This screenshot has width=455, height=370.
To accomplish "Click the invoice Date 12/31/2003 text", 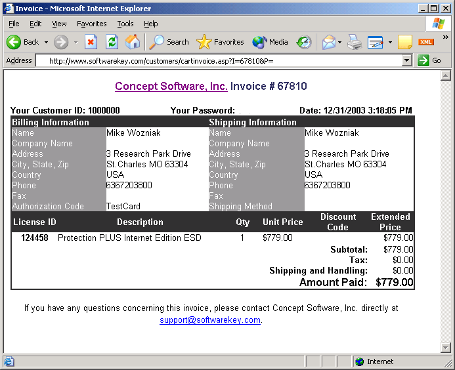I will tap(356, 110).
